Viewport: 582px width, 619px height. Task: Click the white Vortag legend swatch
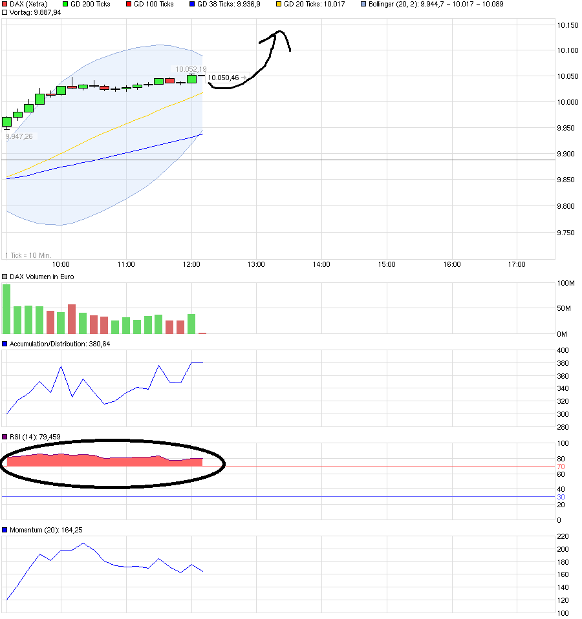[x=5, y=13]
